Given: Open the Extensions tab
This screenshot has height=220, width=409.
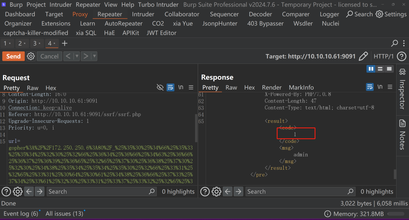Looking at the screenshot, I should pos(56,24).
